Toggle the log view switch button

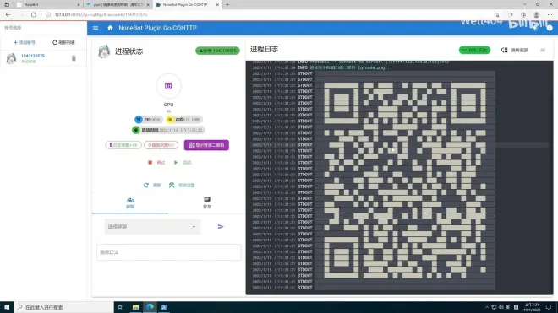tap(514, 50)
